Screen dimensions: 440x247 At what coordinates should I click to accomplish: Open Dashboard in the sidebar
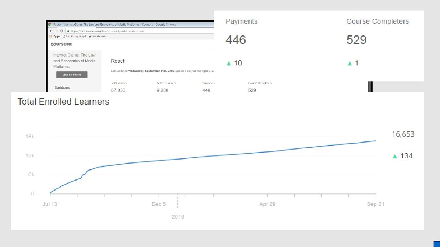point(62,88)
